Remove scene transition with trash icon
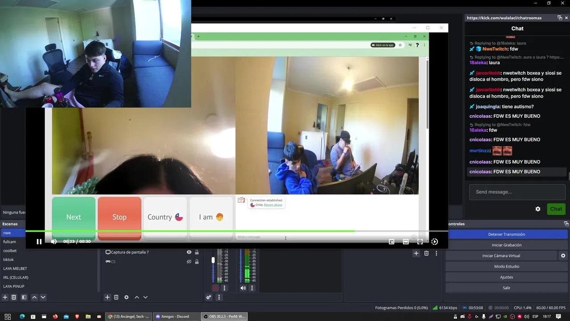 (x=426, y=253)
